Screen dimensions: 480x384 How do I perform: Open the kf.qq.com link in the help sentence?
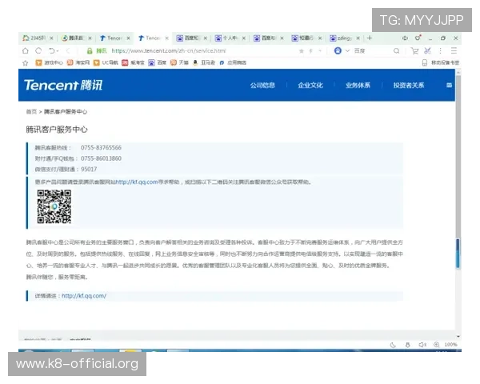(137, 182)
